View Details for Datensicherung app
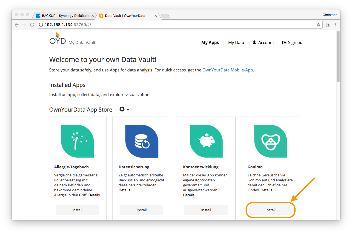 click(124, 190)
